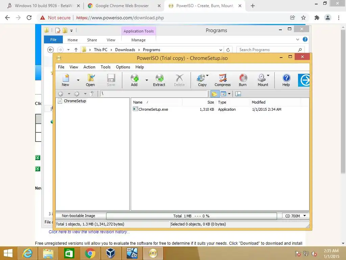Open the Tools menu
The height and width of the screenshot is (260, 346).
105,67
